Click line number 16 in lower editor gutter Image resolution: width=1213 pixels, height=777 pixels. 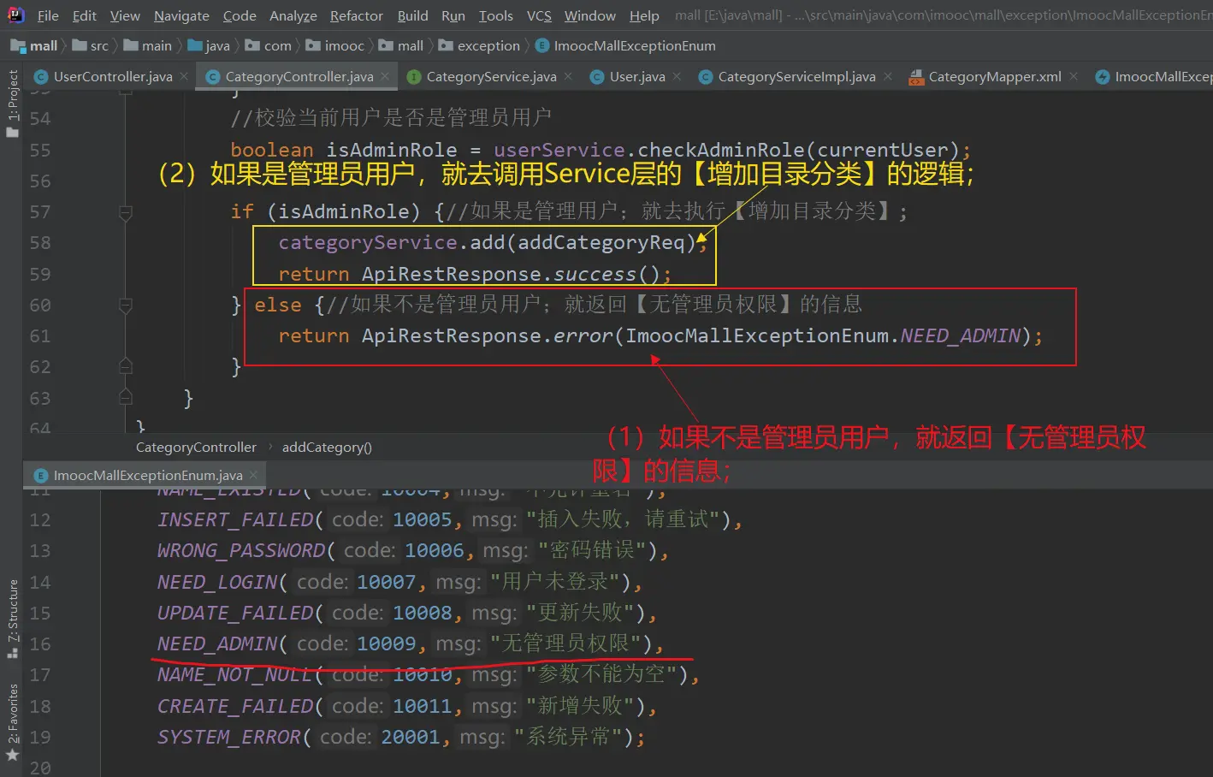[x=40, y=644]
